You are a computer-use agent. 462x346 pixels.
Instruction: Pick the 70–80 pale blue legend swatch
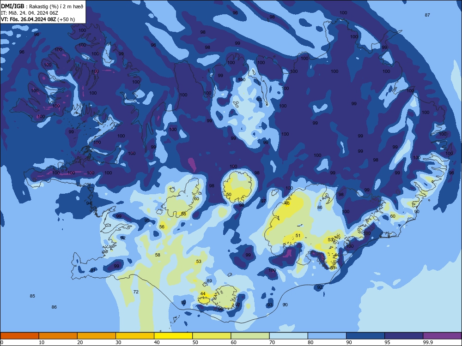pos(289,336)
